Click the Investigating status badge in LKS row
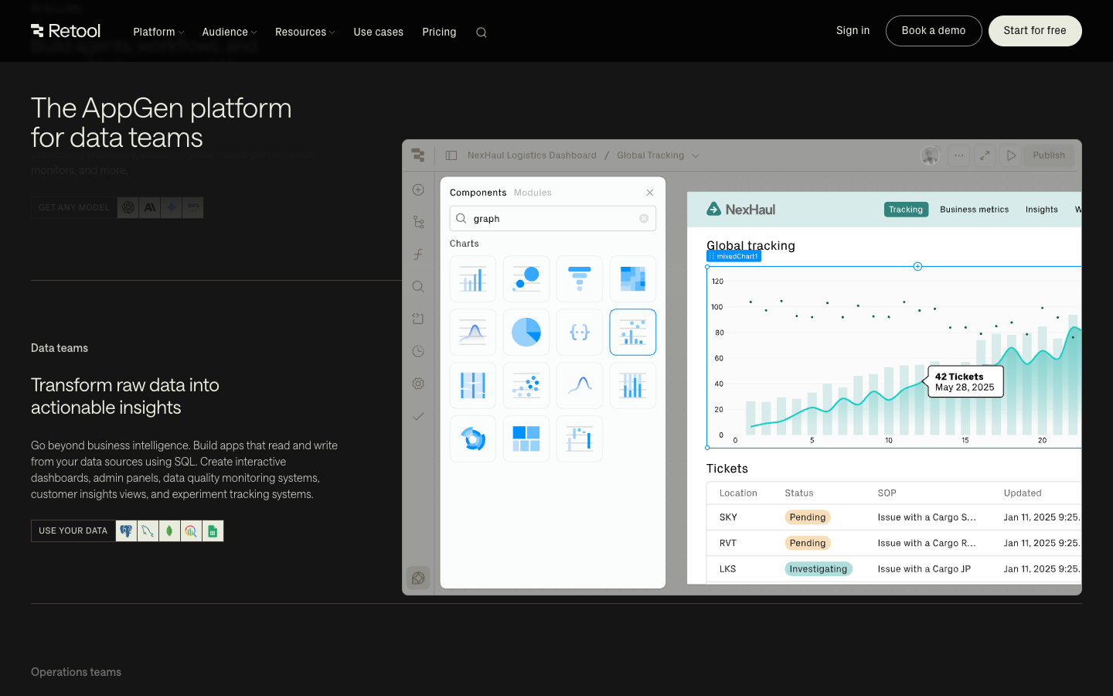The height and width of the screenshot is (696, 1113). pyautogui.click(x=819, y=569)
